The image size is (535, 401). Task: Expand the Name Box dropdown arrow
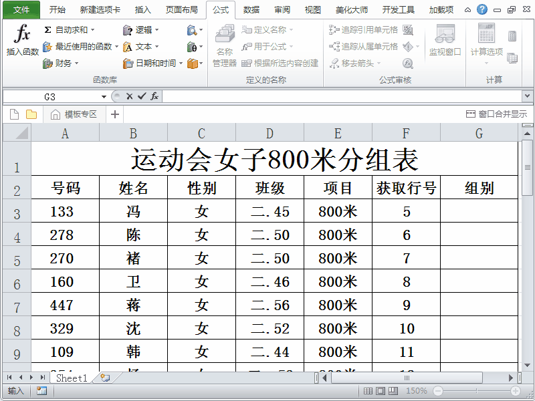click(x=104, y=97)
